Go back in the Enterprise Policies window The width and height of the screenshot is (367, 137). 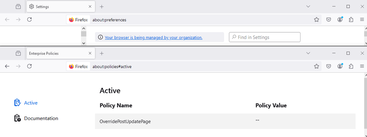[x=7, y=66]
